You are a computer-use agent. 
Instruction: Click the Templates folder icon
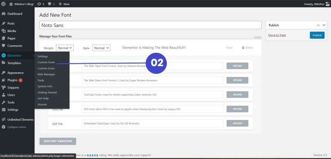pos(3,63)
